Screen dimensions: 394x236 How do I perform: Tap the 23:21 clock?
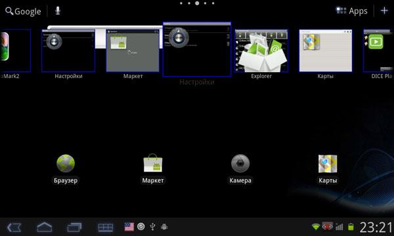pos(376,227)
